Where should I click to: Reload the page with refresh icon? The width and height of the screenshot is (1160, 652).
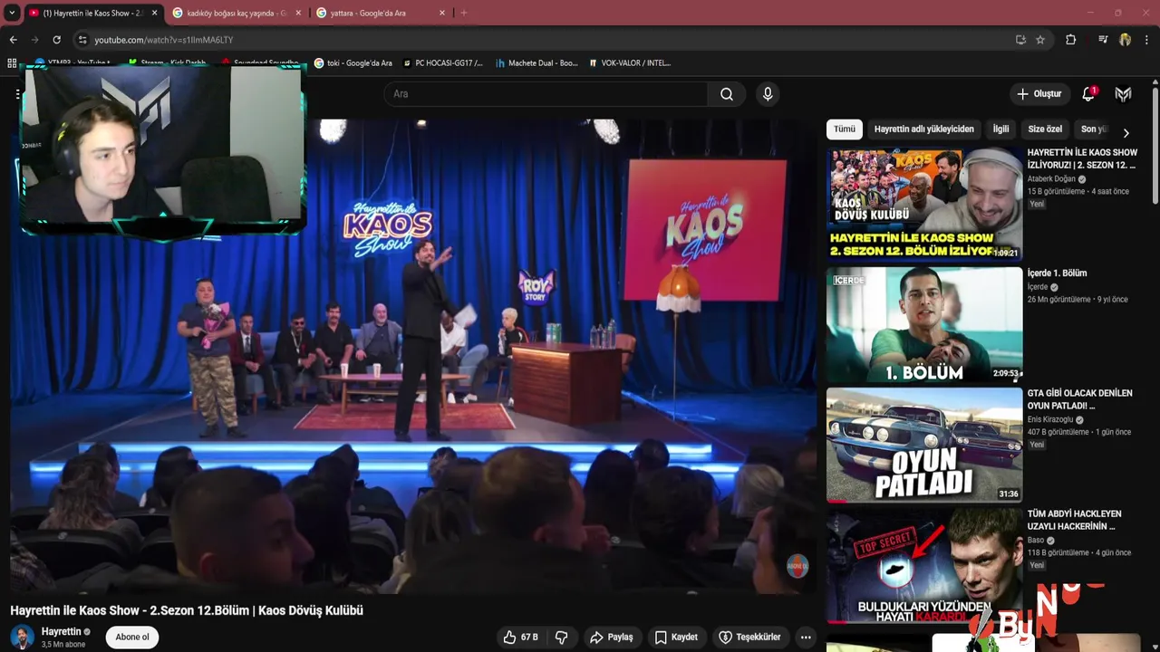pyautogui.click(x=56, y=40)
